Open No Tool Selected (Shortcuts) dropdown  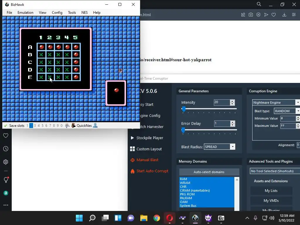click(275, 171)
